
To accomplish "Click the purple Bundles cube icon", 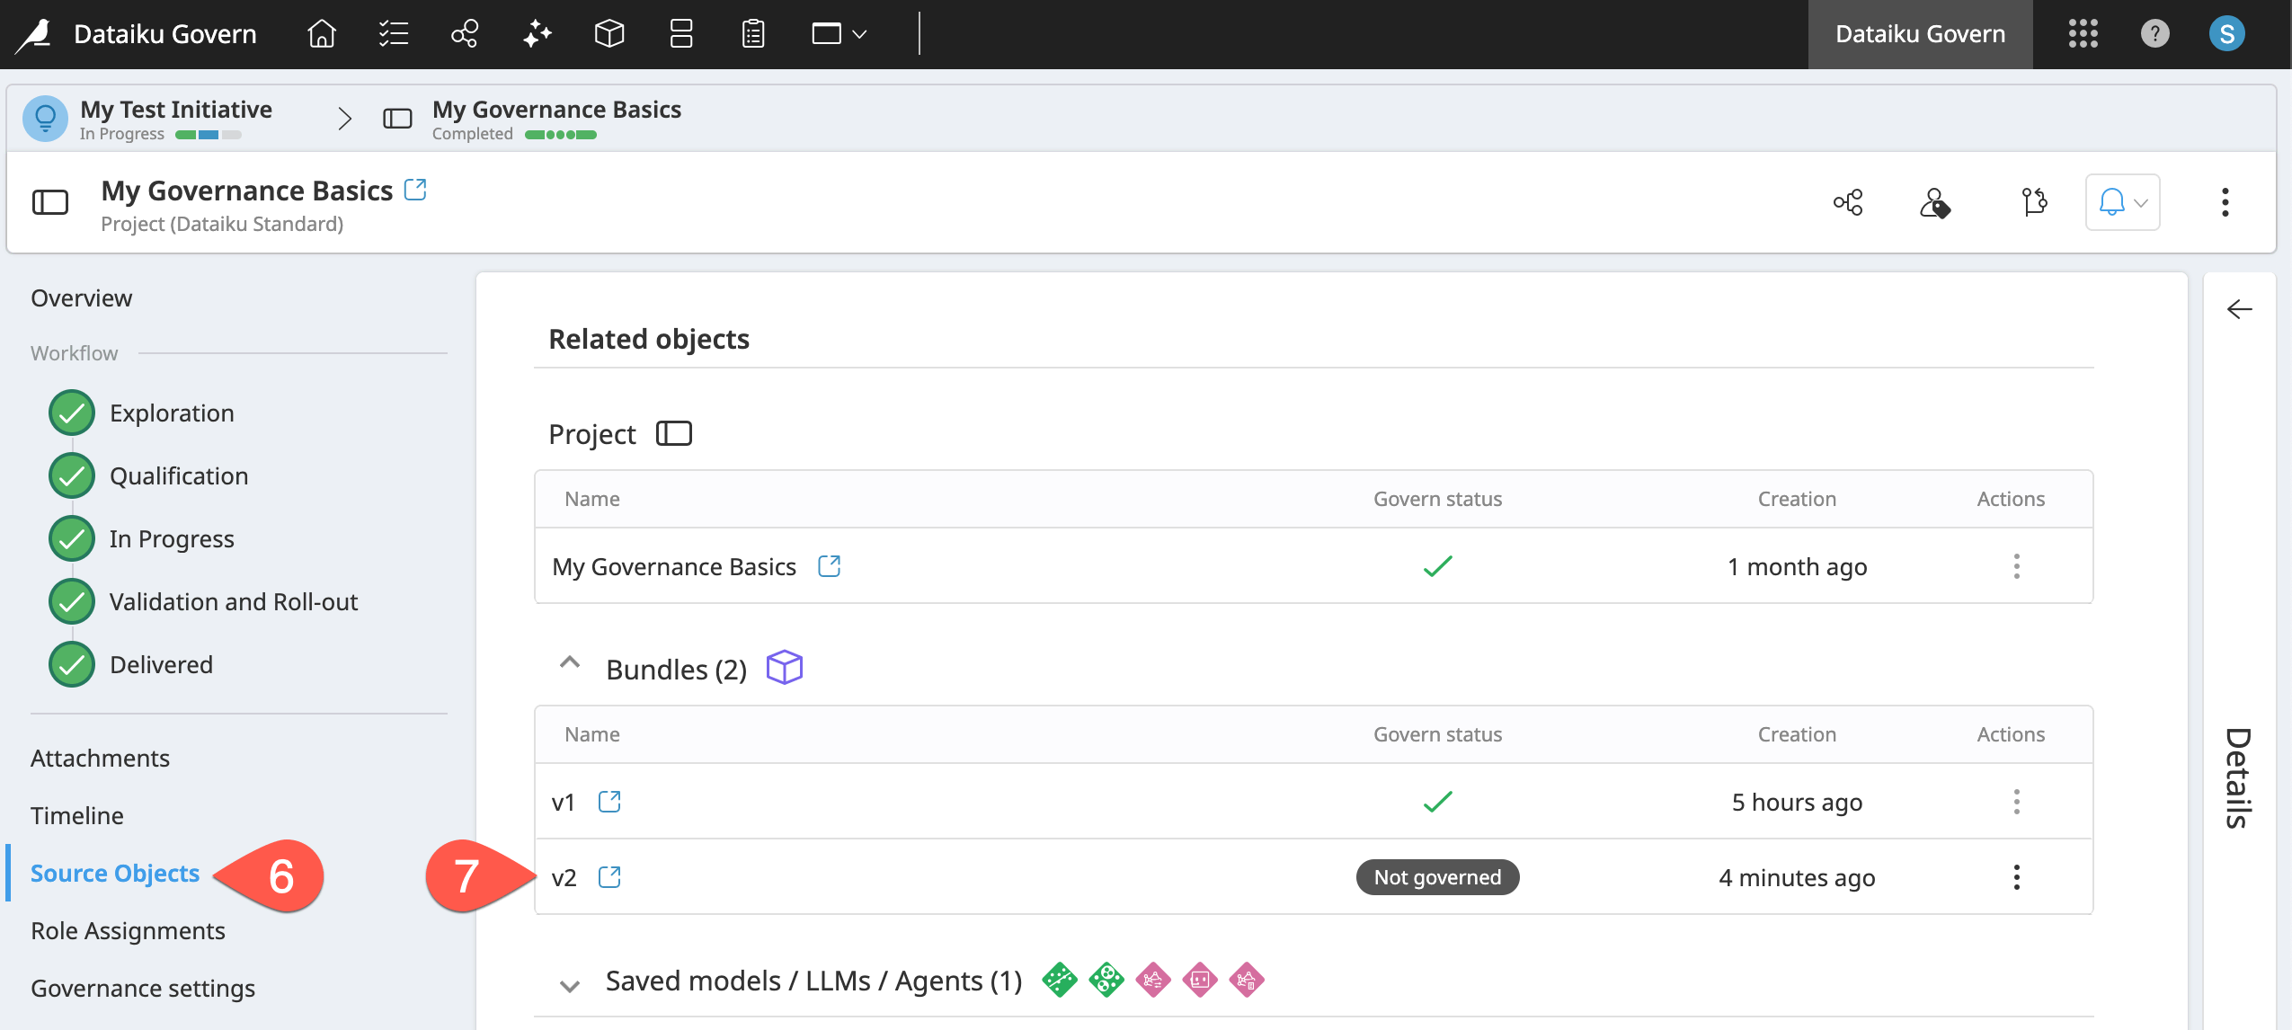I will 784,668.
